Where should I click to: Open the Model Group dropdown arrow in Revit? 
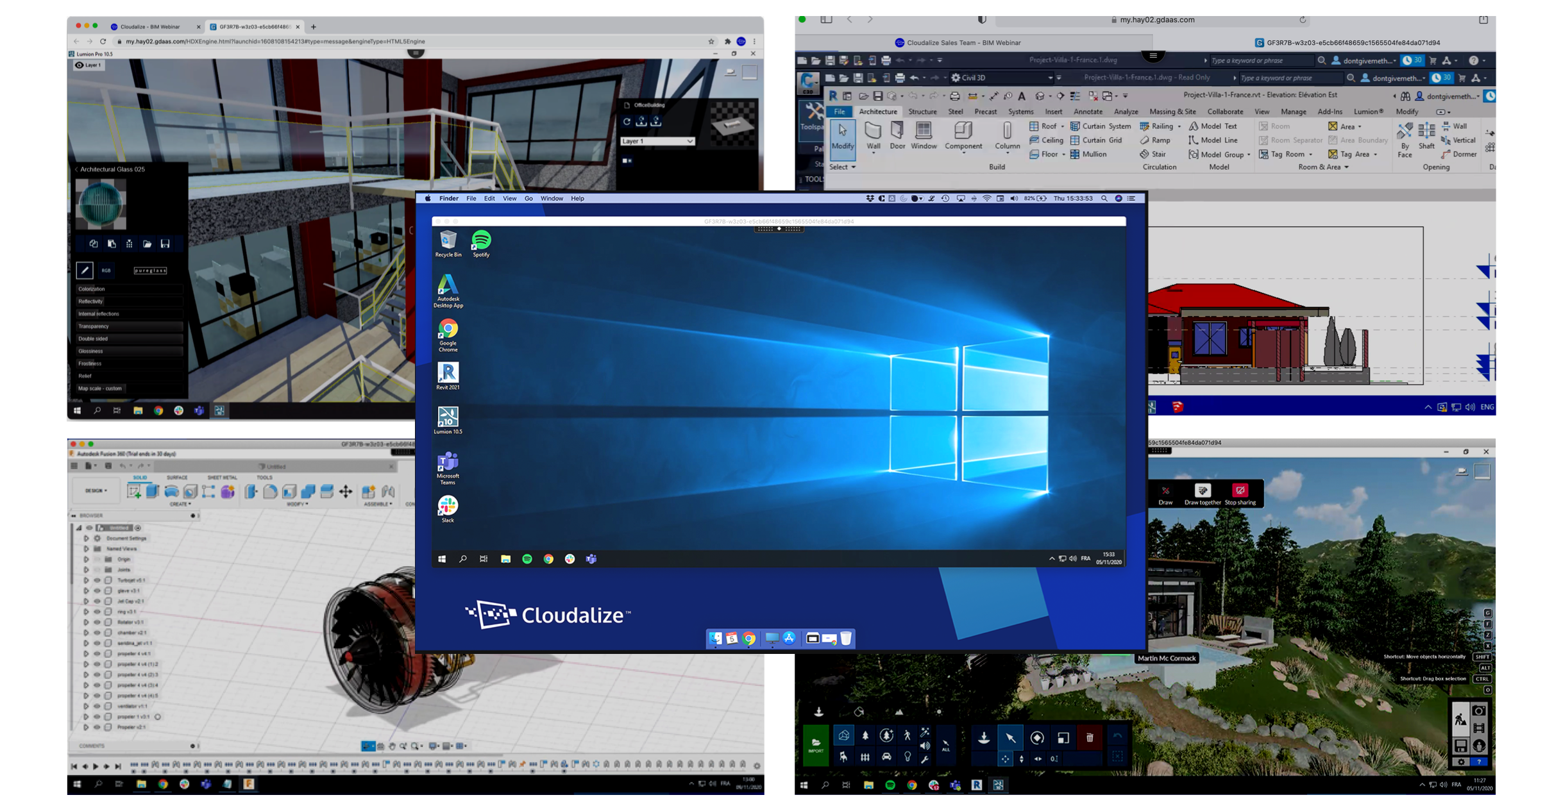click(x=1248, y=155)
